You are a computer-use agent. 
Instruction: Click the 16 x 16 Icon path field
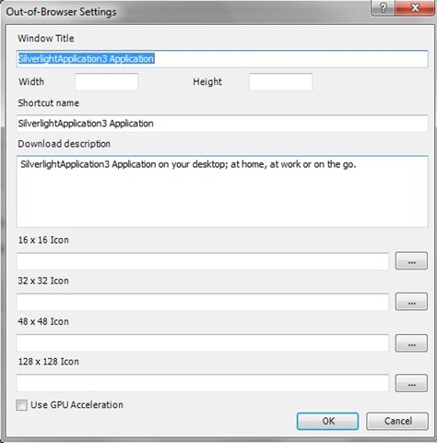pyautogui.click(x=203, y=261)
